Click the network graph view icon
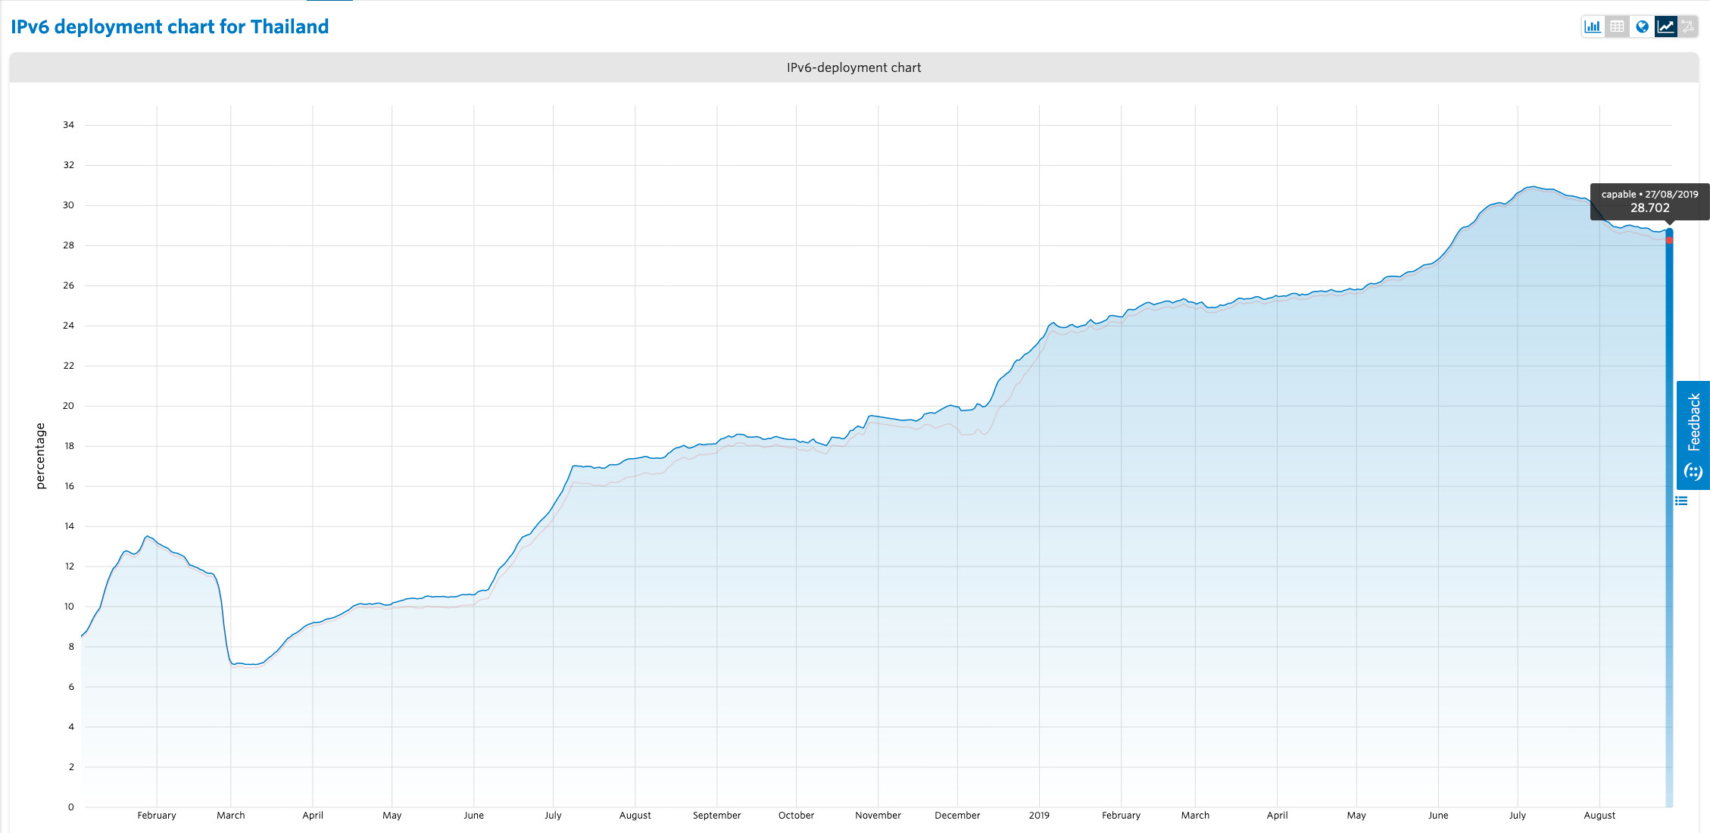The height and width of the screenshot is (833, 1710). point(1687,27)
